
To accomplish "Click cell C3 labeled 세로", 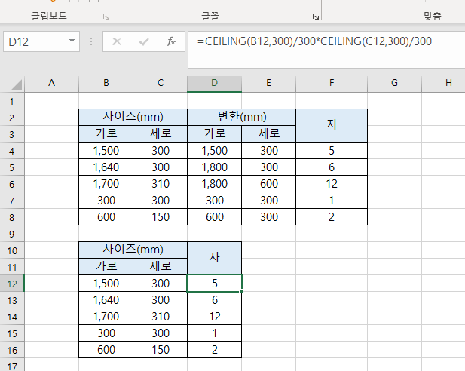I will pos(160,133).
